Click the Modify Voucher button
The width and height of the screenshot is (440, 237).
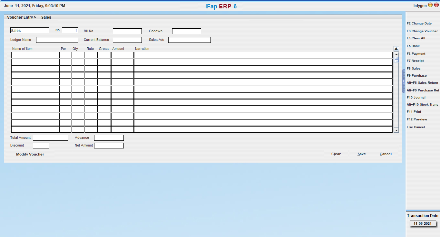(x=30, y=154)
